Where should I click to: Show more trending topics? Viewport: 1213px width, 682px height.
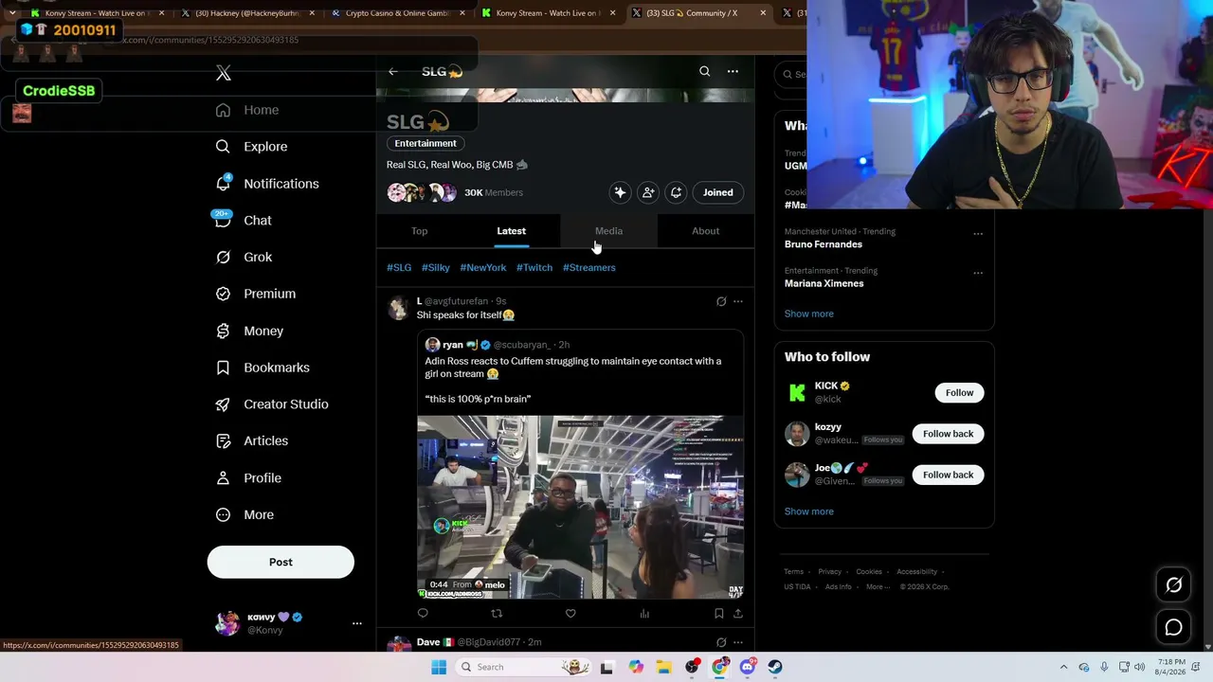click(x=808, y=314)
